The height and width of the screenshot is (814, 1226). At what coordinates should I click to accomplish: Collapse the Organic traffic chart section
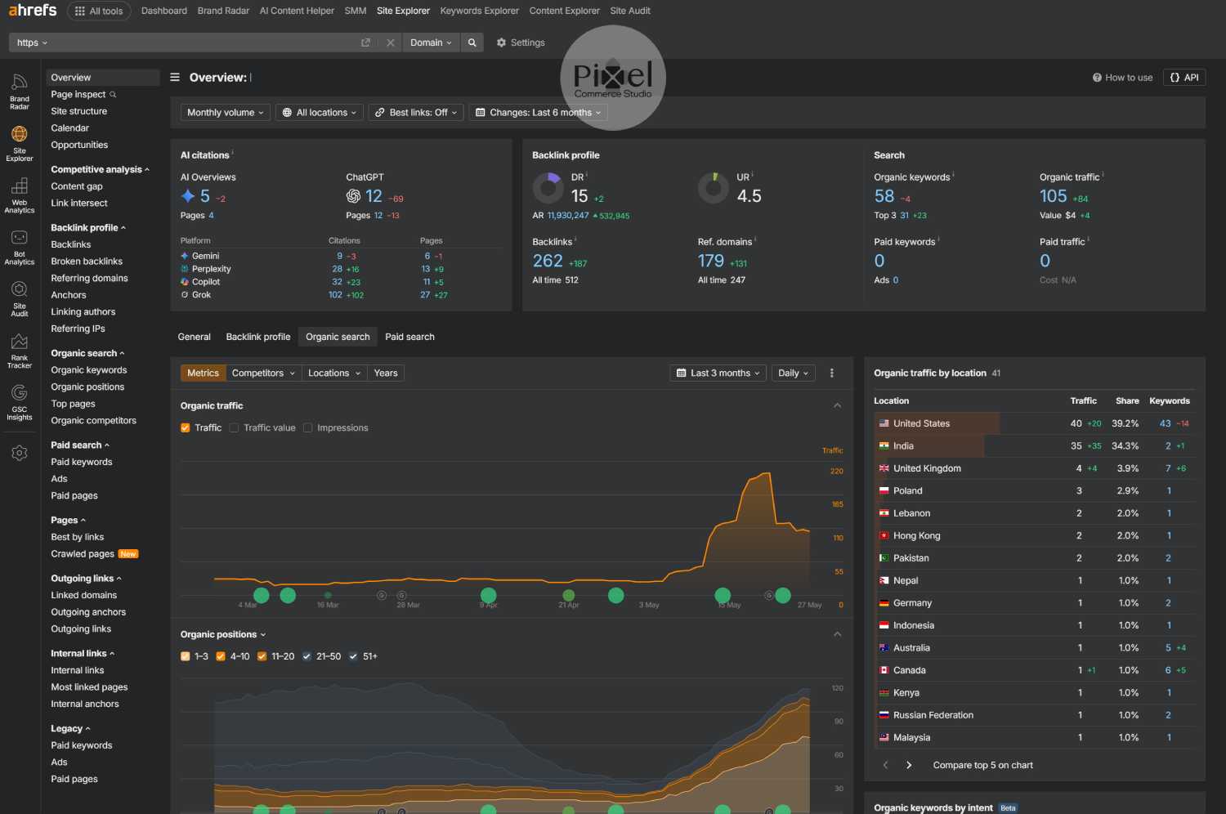point(837,405)
